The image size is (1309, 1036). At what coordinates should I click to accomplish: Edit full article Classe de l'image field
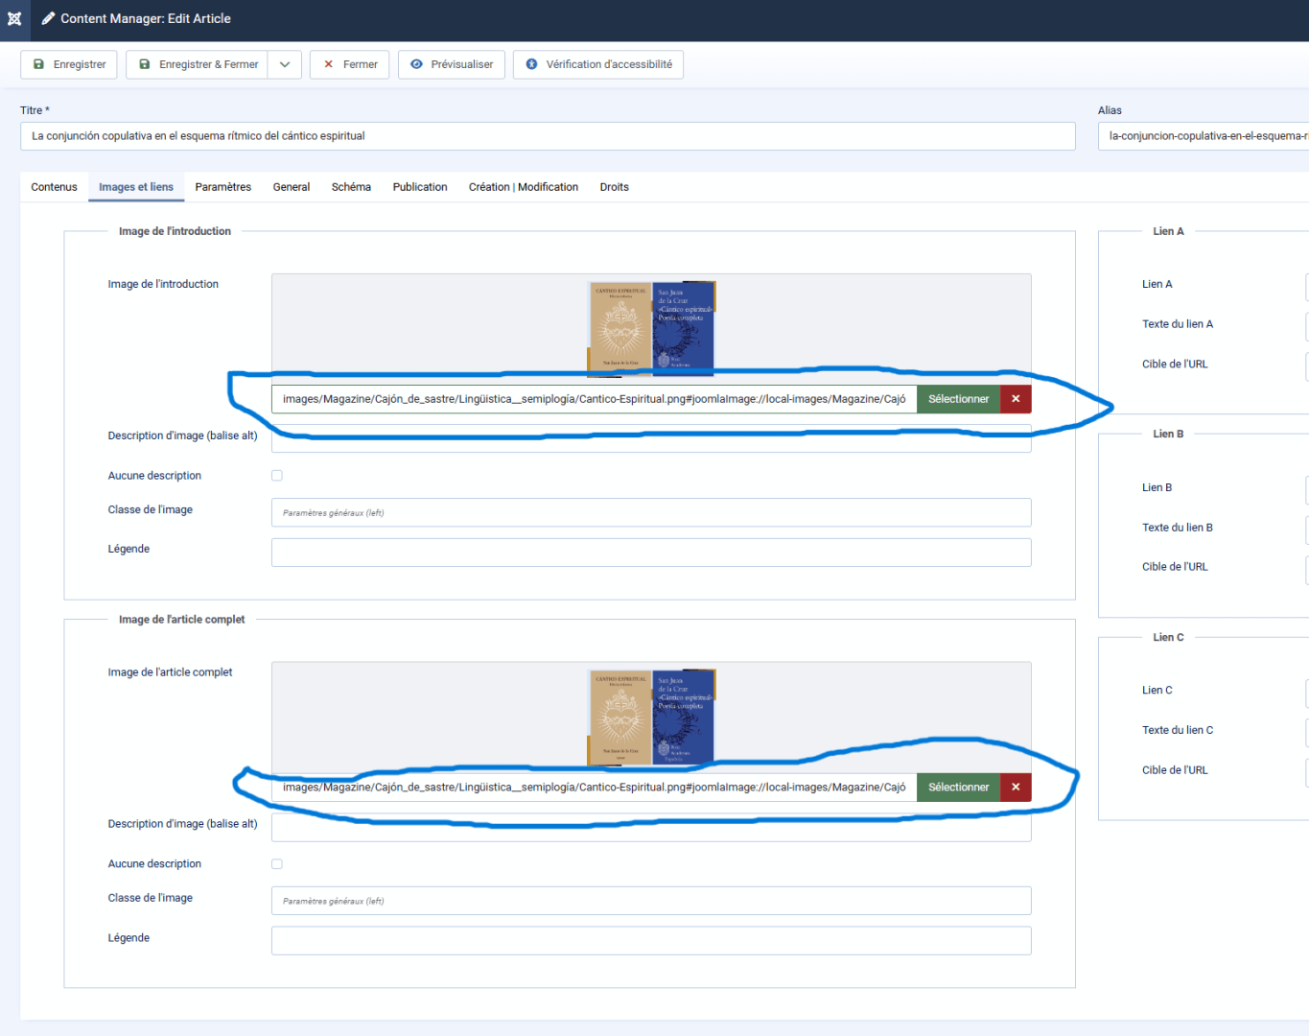pyautogui.click(x=651, y=901)
